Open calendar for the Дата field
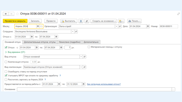182x102 pixels. [x=148, y=26]
